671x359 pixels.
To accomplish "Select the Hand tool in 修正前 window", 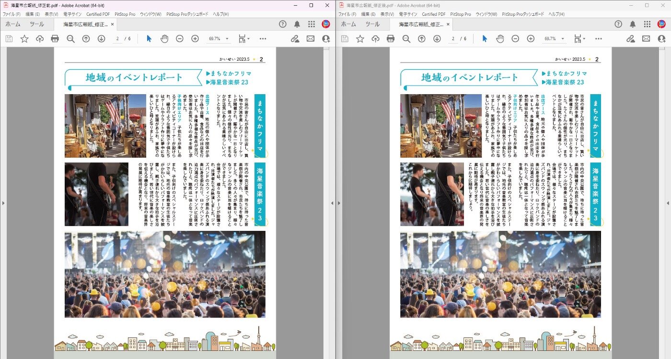I will pos(164,39).
